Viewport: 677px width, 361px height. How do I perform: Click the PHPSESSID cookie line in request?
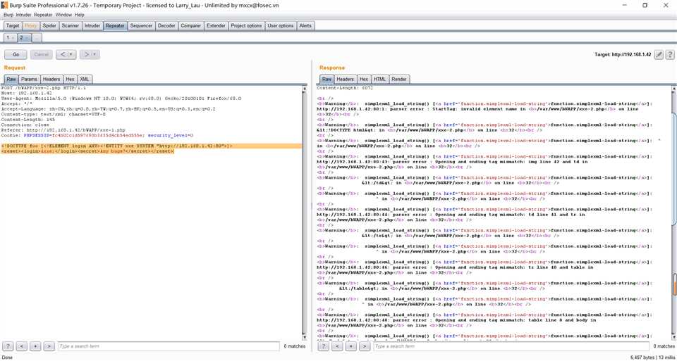pyautogui.click(x=97, y=135)
